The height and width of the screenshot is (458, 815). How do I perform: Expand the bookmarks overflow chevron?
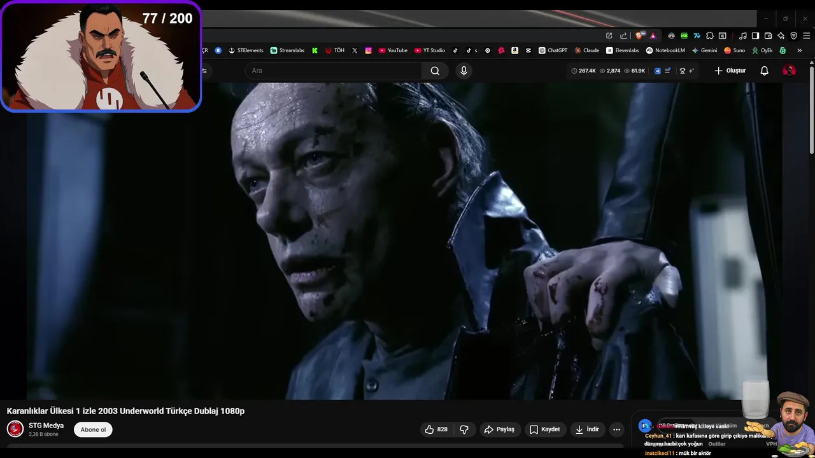800,50
